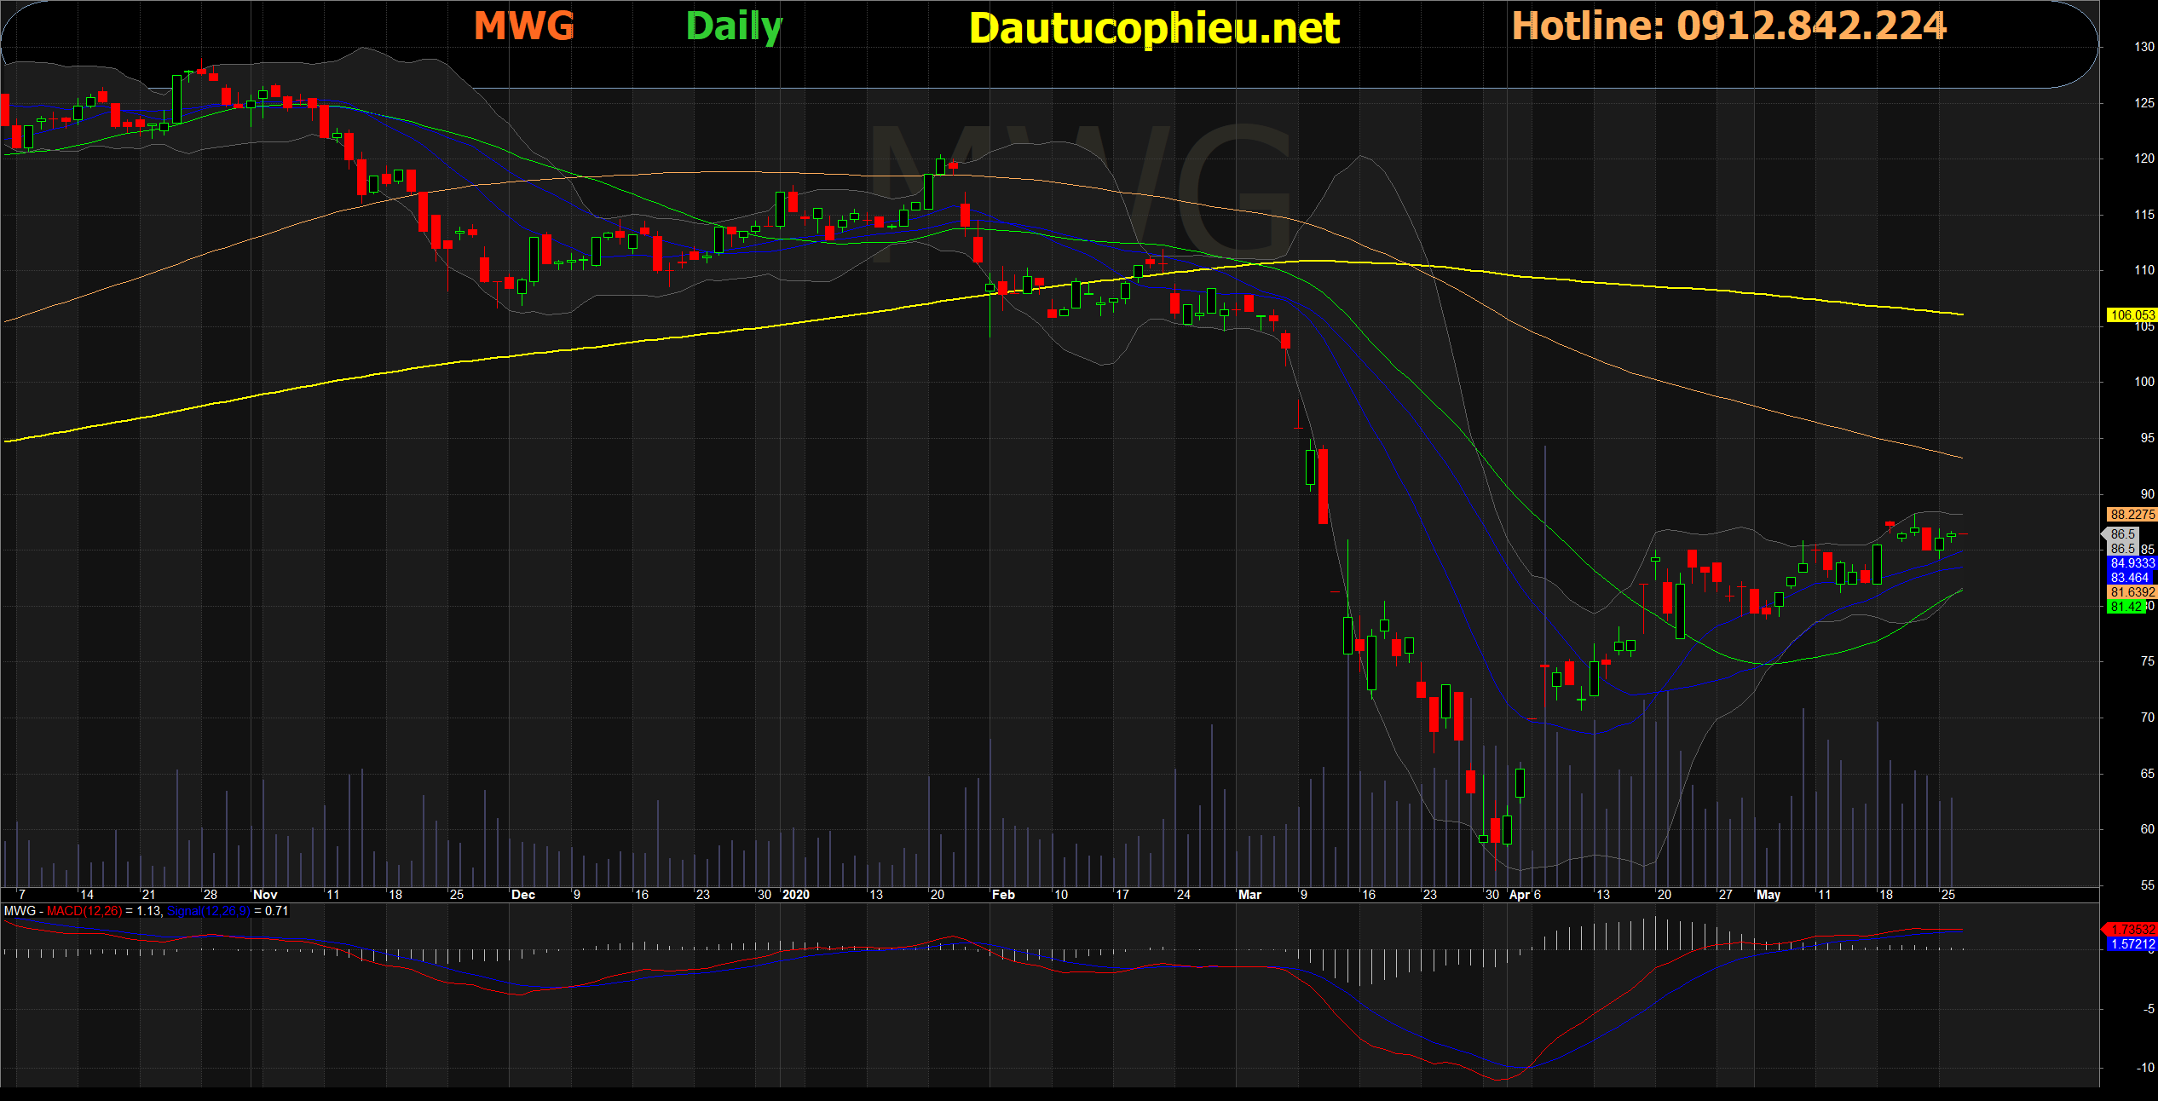Click the Signal(12,26,9) indicator label
2158x1101 pixels.
point(208,911)
